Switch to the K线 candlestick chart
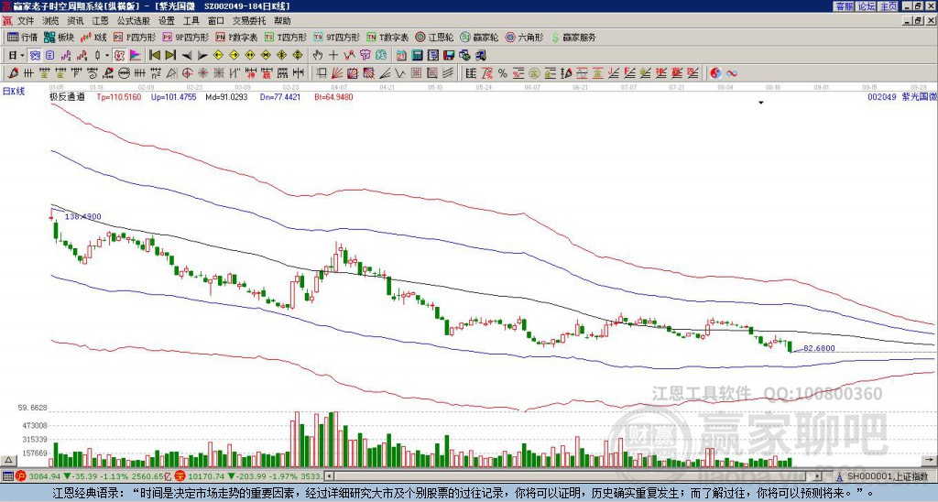This screenshot has height=502, width=938. (93, 37)
